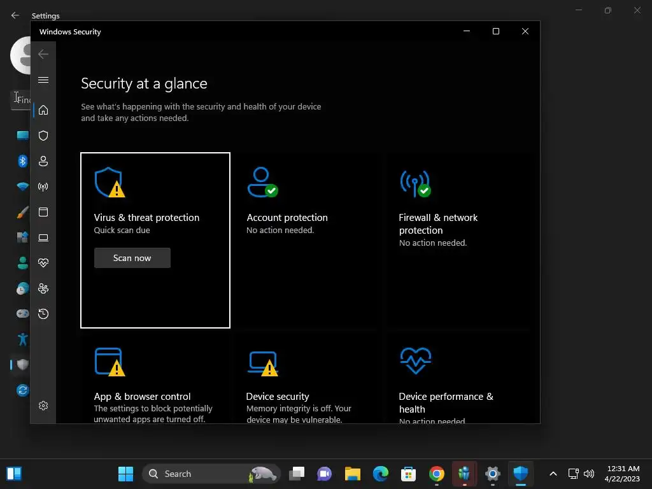Open Firewall & network antenna sidebar icon
The height and width of the screenshot is (489, 652).
click(x=43, y=187)
